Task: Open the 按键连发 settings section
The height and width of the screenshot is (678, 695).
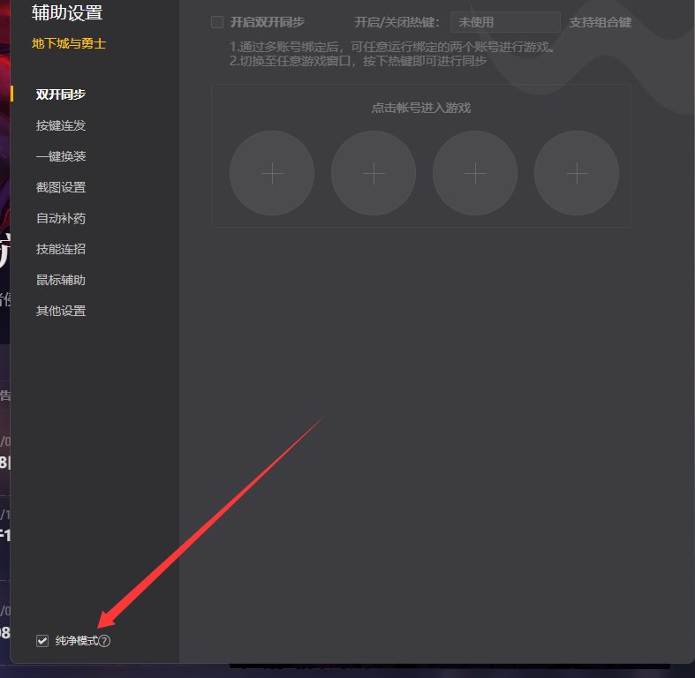Action: 61,125
